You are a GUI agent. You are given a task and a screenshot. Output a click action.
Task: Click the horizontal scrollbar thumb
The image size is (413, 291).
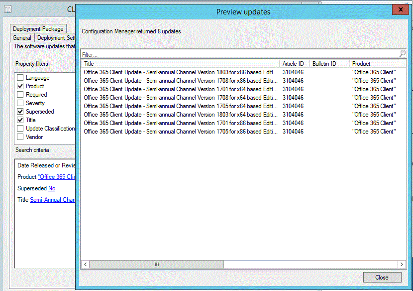157,265
